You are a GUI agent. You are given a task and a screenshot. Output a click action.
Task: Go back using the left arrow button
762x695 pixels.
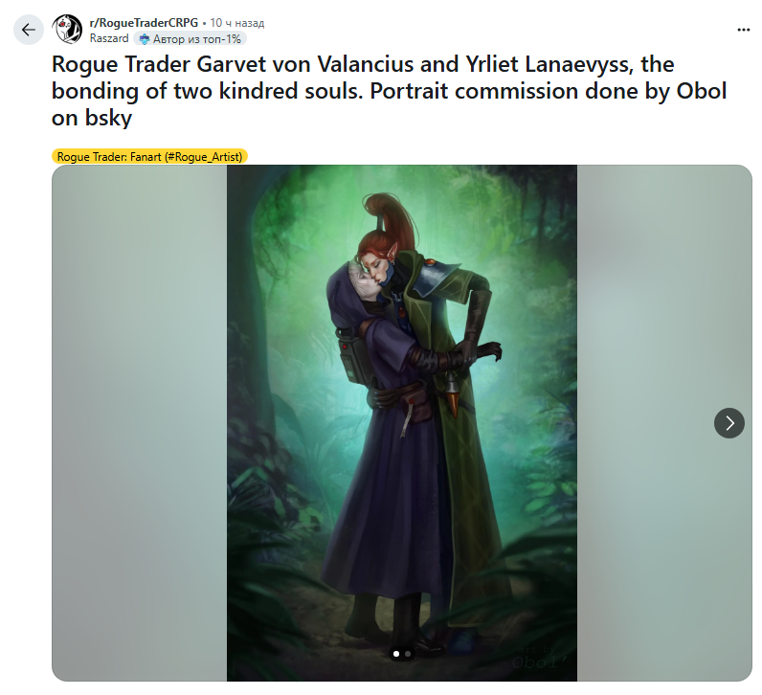click(x=28, y=30)
